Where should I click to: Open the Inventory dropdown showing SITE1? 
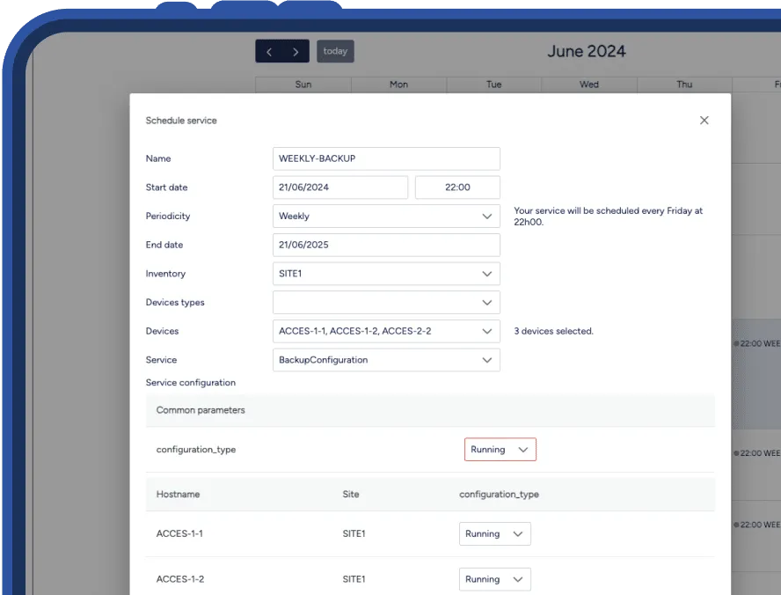tap(386, 274)
